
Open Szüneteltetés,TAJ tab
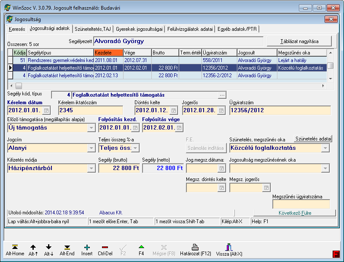click(x=93, y=29)
